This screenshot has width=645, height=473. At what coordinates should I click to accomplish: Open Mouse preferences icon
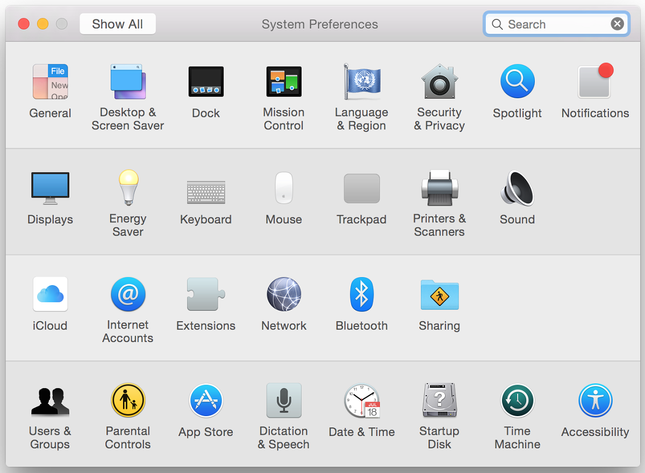click(x=284, y=188)
